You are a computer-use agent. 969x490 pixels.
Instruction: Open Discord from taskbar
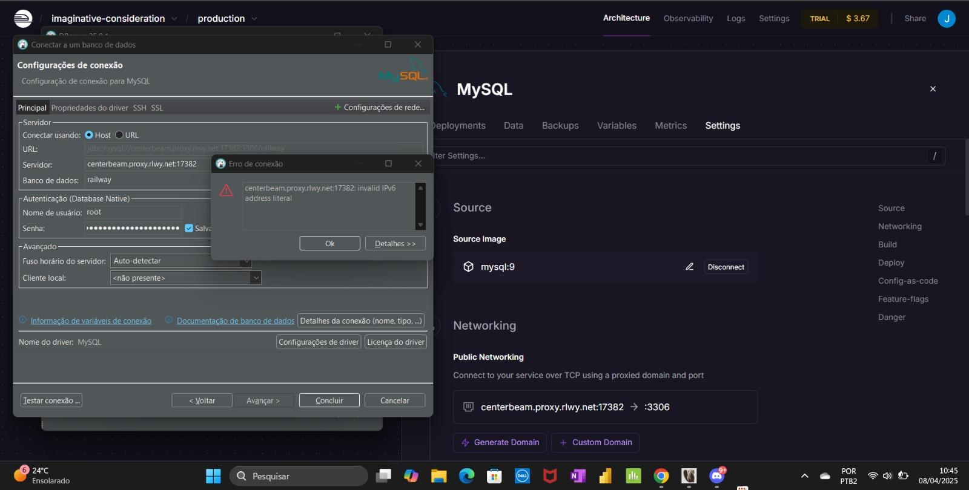pos(717,476)
